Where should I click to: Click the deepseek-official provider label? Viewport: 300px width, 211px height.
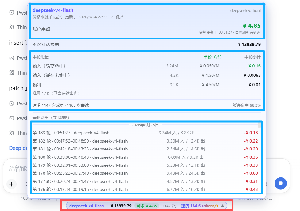[245, 10]
